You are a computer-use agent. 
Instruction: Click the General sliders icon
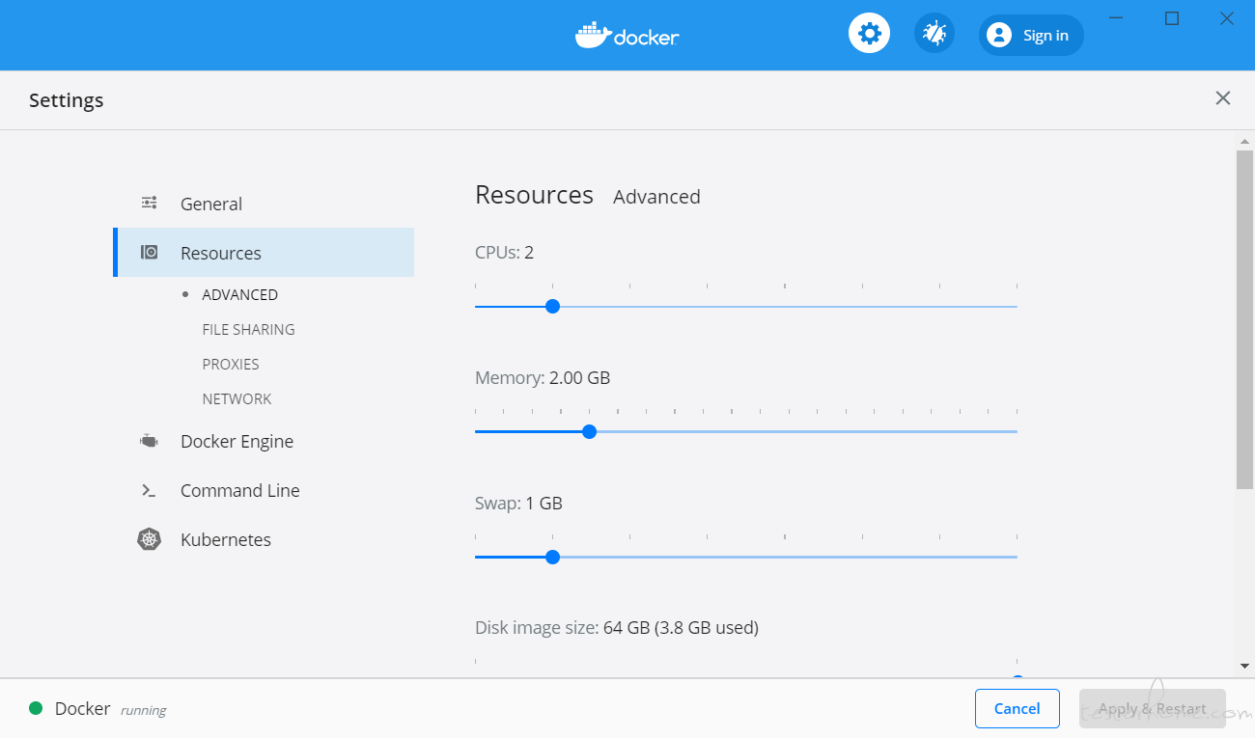tap(149, 203)
